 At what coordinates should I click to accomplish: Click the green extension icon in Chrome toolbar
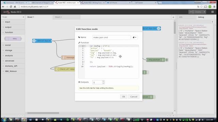point(210,7)
